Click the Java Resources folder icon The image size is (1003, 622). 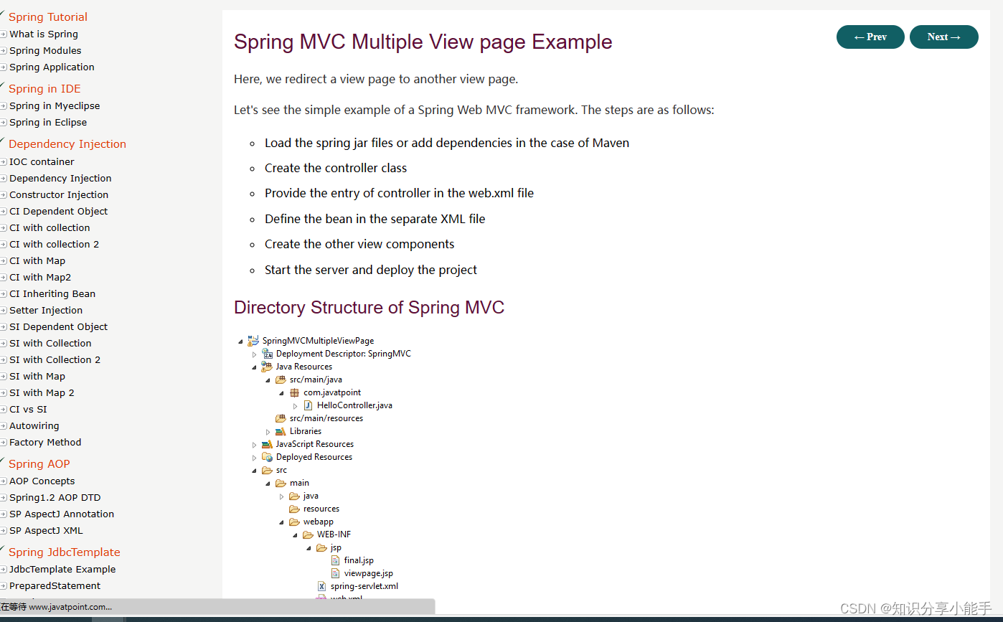coord(267,367)
